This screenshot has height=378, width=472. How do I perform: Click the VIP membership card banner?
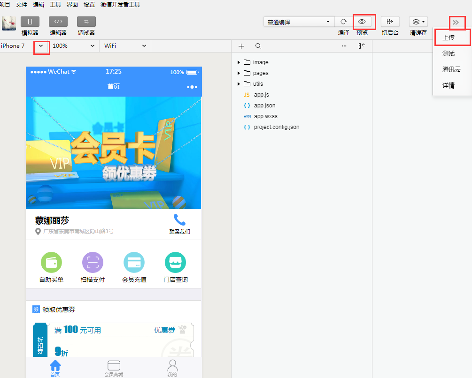click(114, 152)
